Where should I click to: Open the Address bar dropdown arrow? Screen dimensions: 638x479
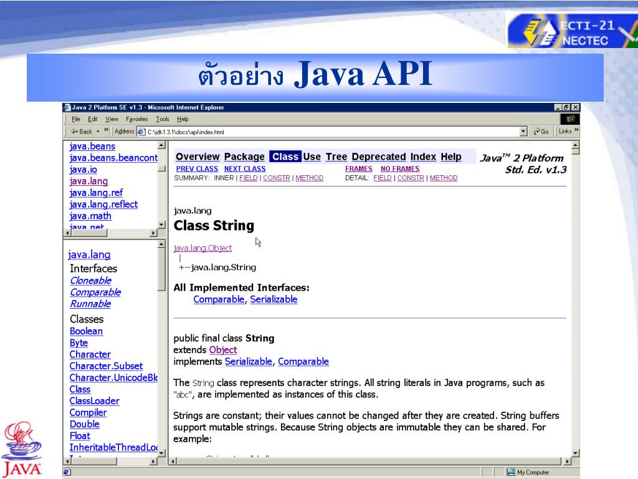coord(523,131)
